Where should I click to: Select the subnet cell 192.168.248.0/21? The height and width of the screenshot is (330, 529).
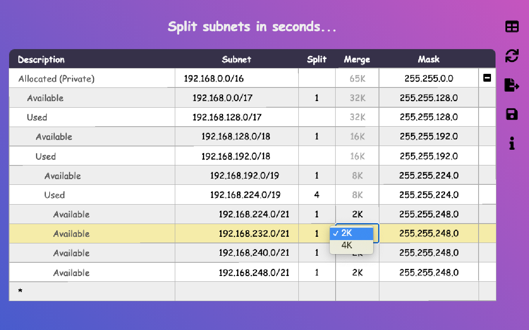point(237,272)
